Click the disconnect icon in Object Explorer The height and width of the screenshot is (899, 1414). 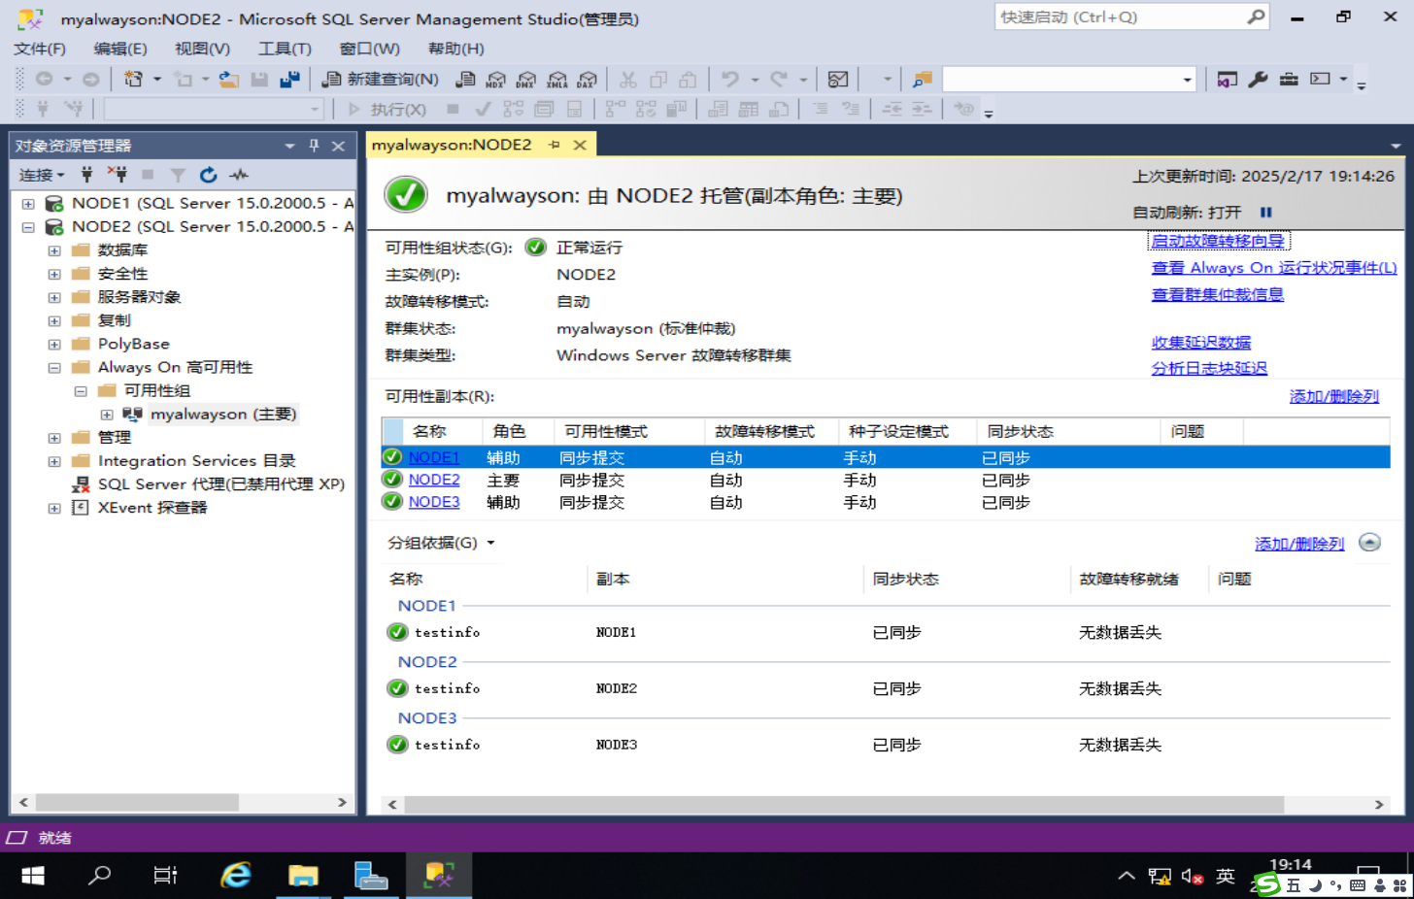(117, 175)
